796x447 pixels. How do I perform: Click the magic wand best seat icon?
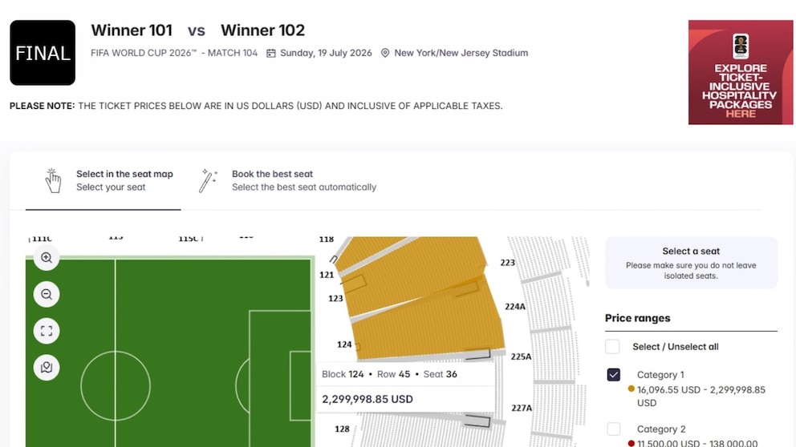click(209, 180)
